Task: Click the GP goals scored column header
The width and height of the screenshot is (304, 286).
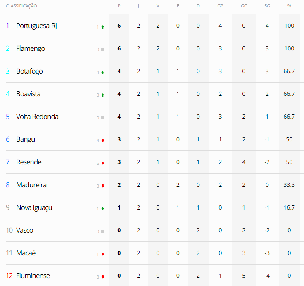Action: [220, 6]
